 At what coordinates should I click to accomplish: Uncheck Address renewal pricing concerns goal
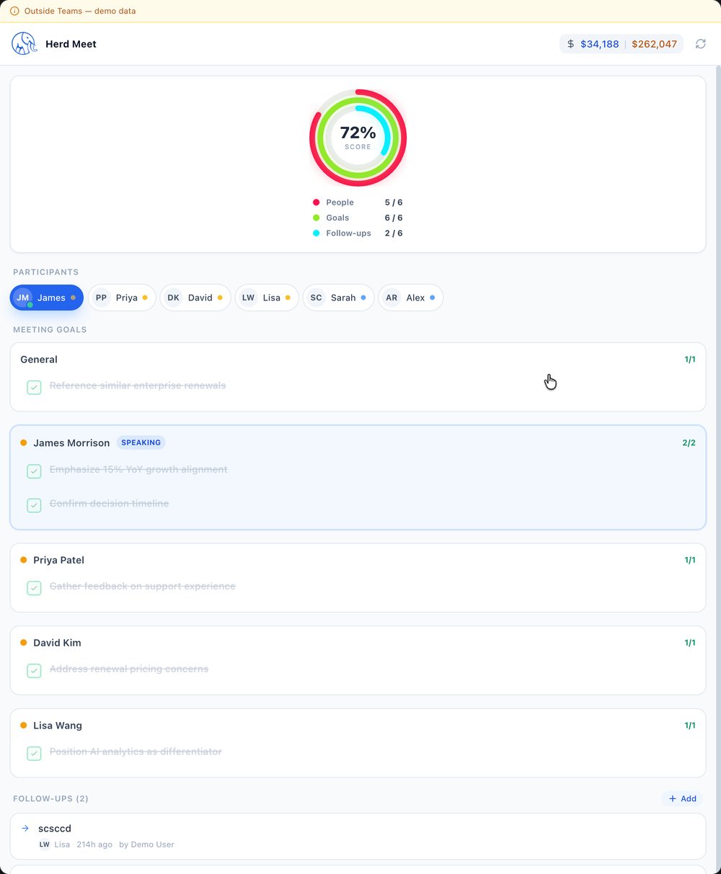click(x=34, y=670)
